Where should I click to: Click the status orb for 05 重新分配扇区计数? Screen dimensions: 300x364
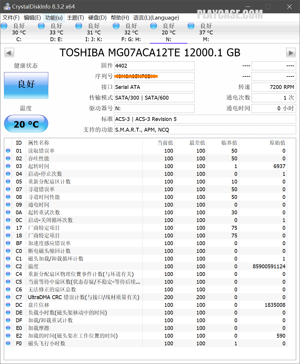point(8,182)
